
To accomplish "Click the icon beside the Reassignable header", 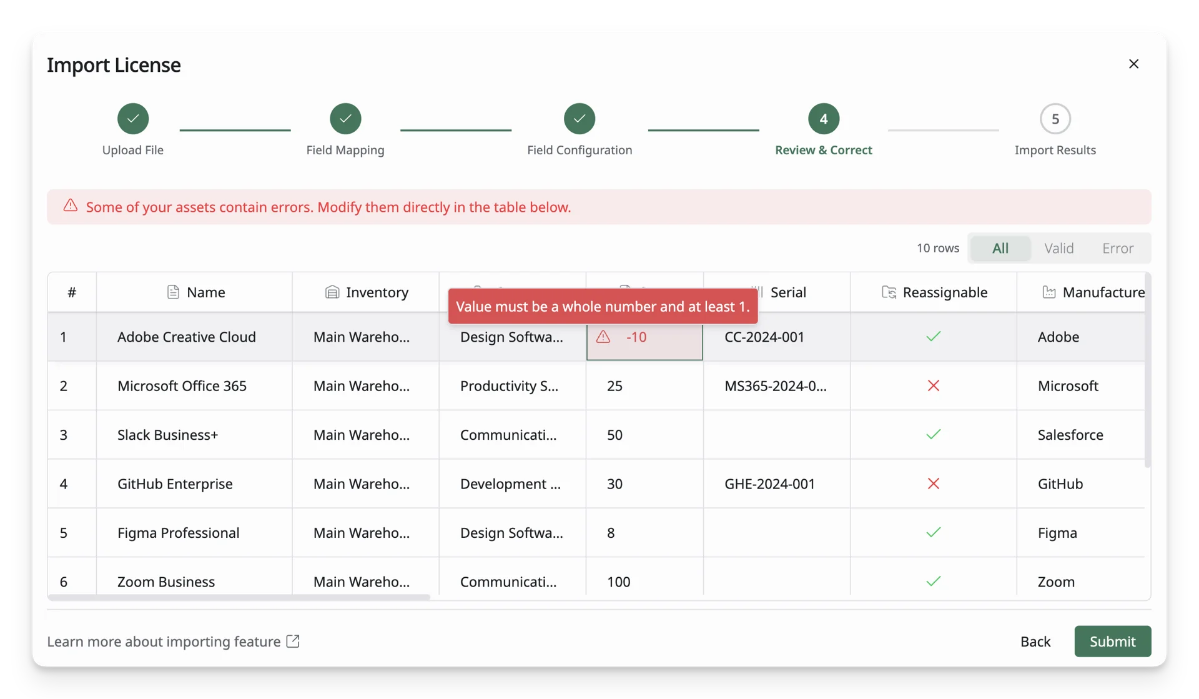I will tap(889, 292).
